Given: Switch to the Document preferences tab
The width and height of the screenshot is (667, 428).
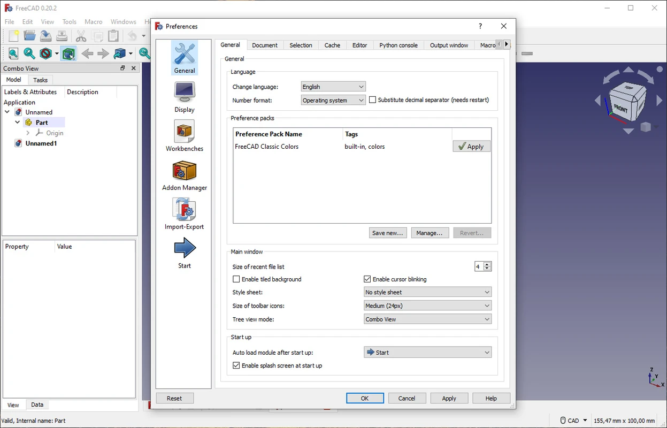Looking at the screenshot, I should point(265,45).
